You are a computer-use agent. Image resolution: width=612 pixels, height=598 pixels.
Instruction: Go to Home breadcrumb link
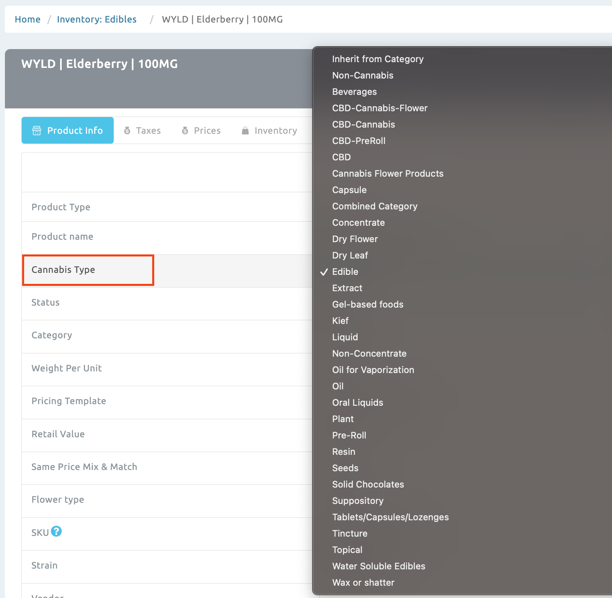tap(27, 19)
